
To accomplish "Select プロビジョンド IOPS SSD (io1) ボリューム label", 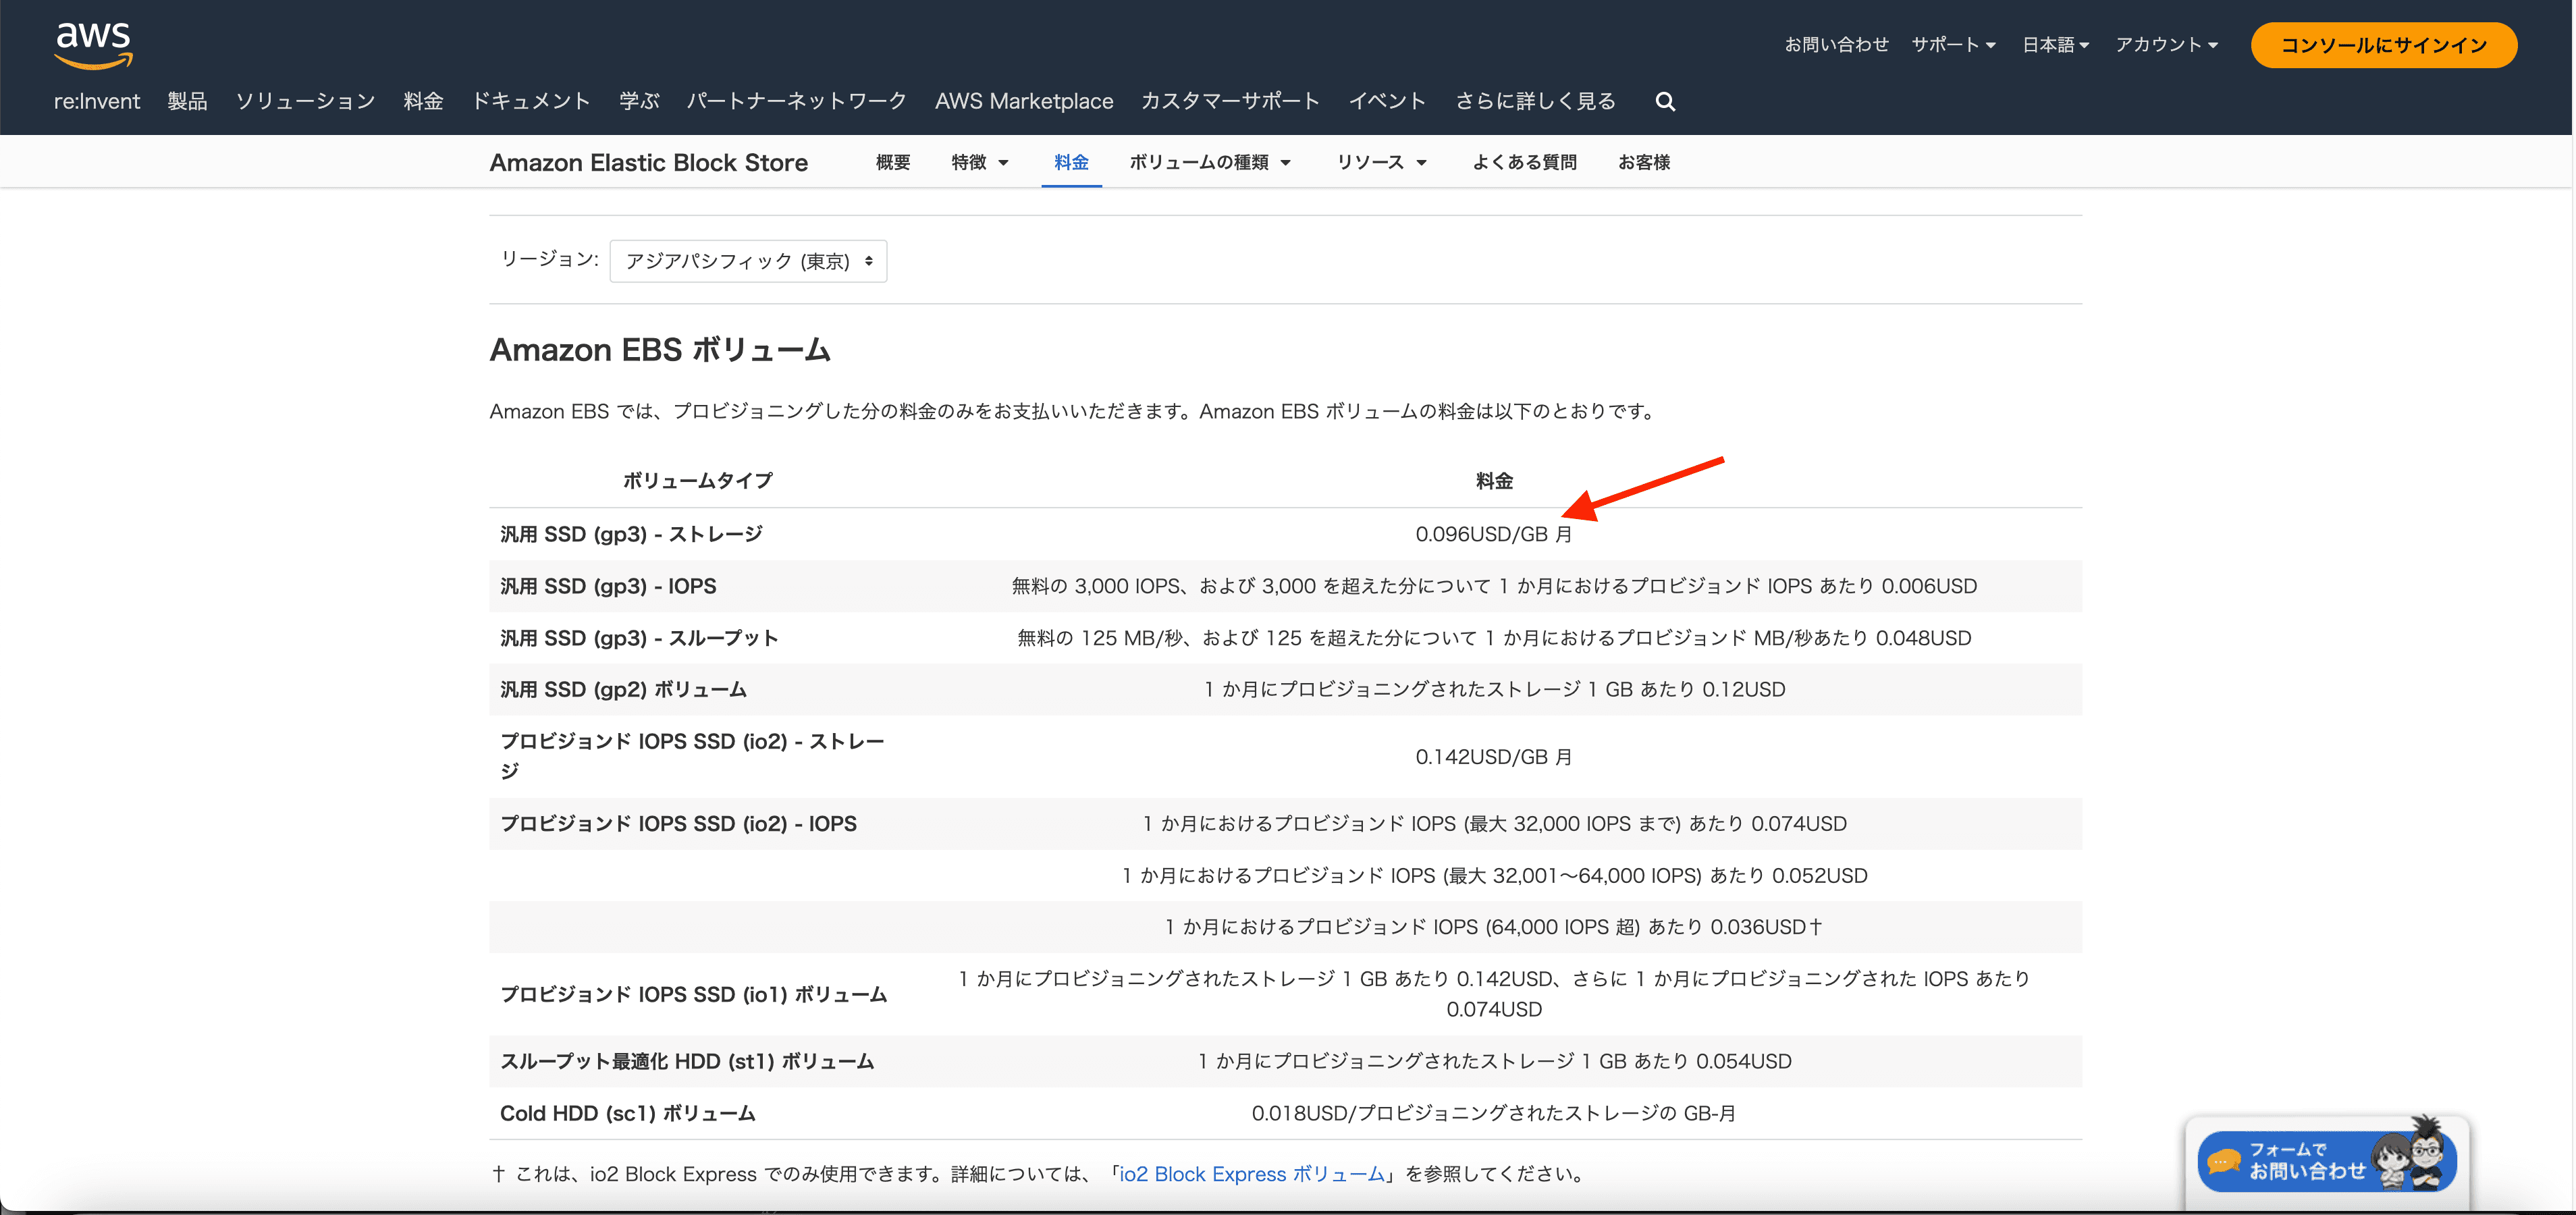I will click(x=693, y=995).
